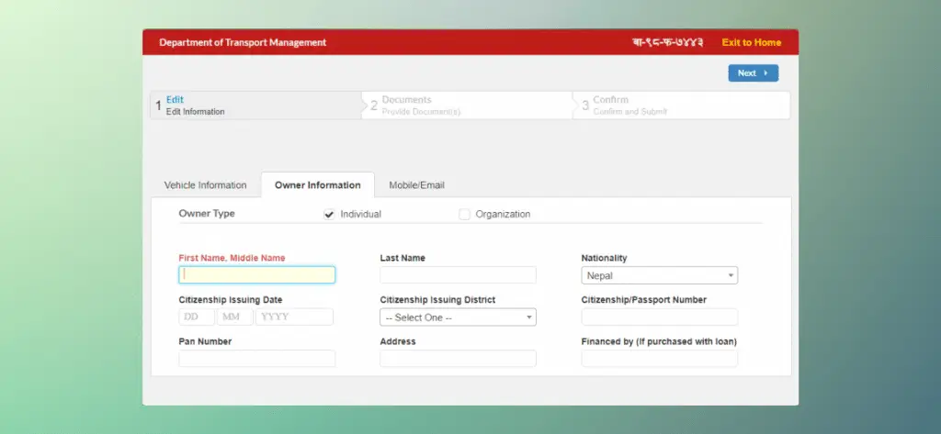Open the Citizenship Issuing District dropdown
This screenshot has height=434, width=941.
click(458, 317)
